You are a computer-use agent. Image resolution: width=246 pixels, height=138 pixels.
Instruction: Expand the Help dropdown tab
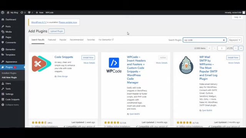coord(237,17)
